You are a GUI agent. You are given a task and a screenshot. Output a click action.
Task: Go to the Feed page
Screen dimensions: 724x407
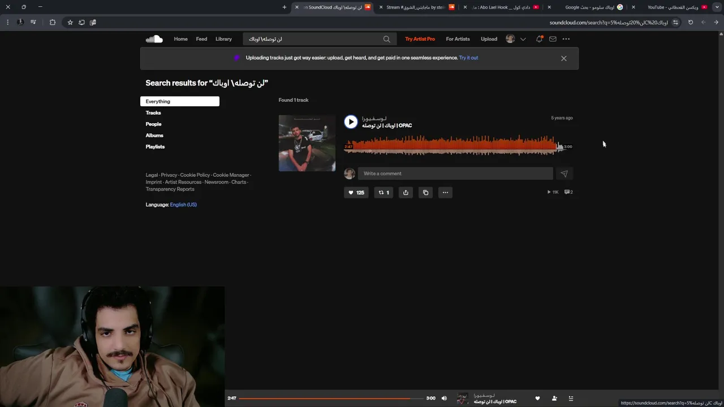coord(201,39)
